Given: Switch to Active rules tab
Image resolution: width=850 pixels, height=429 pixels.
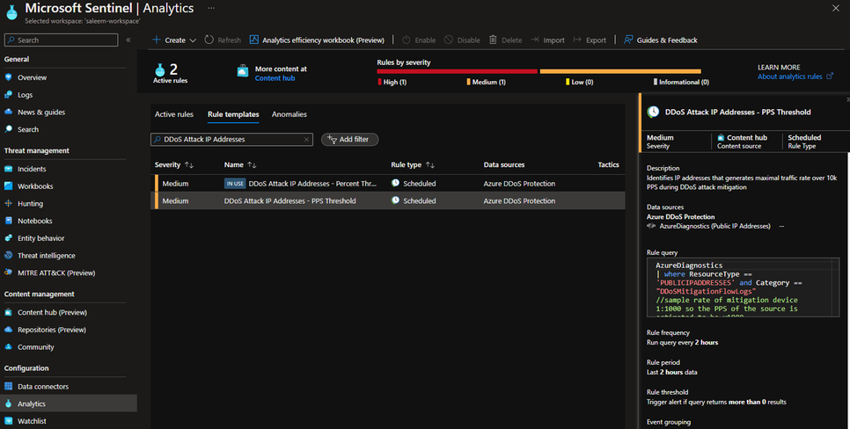Looking at the screenshot, I should point(174,114).
